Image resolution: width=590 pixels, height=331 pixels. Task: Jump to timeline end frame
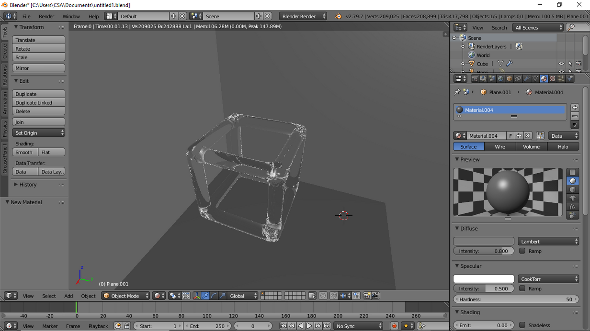pos(327,326)
